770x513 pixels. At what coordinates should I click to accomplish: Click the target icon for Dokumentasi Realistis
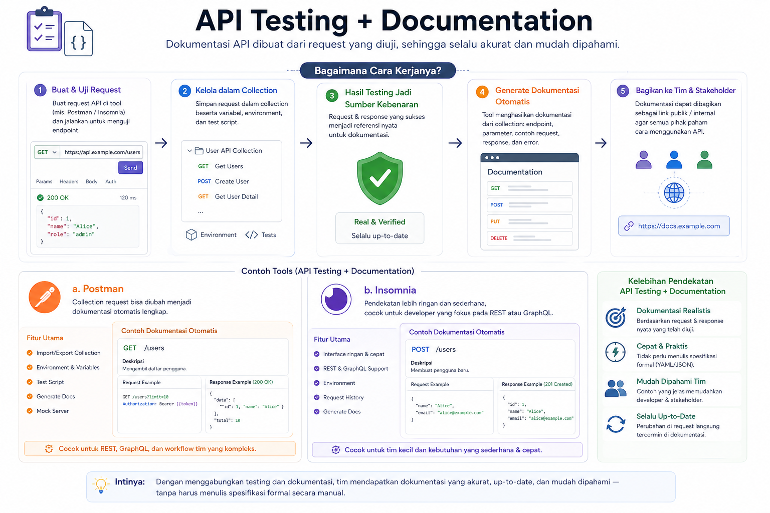[x=616, y=318]
